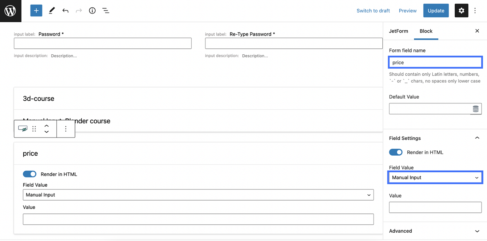Click the document details info icon
487x241 pixels.
pyautogui.click(x=92, y=10)
